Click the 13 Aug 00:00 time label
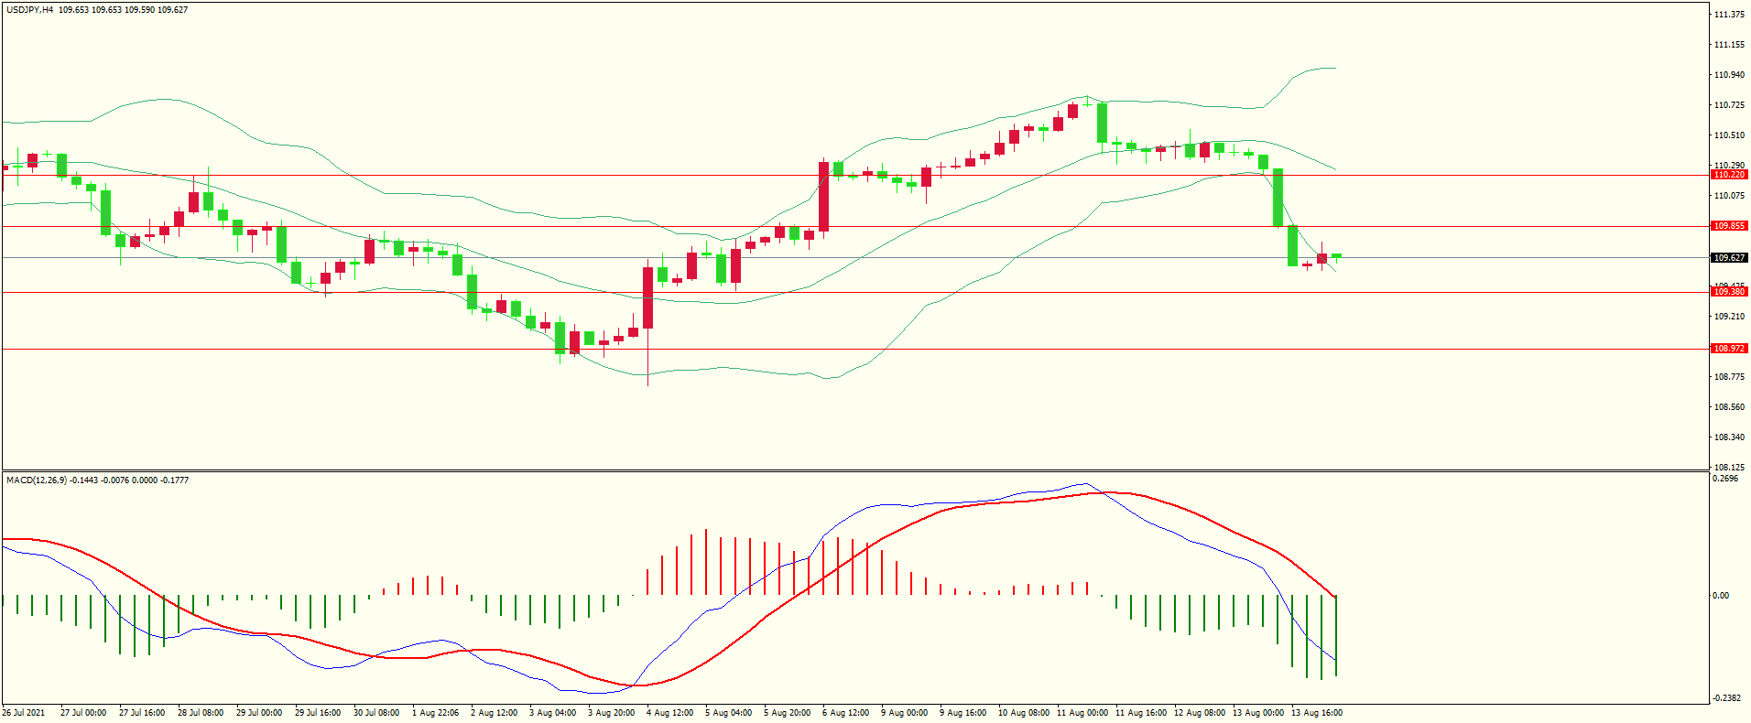 click(x=1258, y=713)
